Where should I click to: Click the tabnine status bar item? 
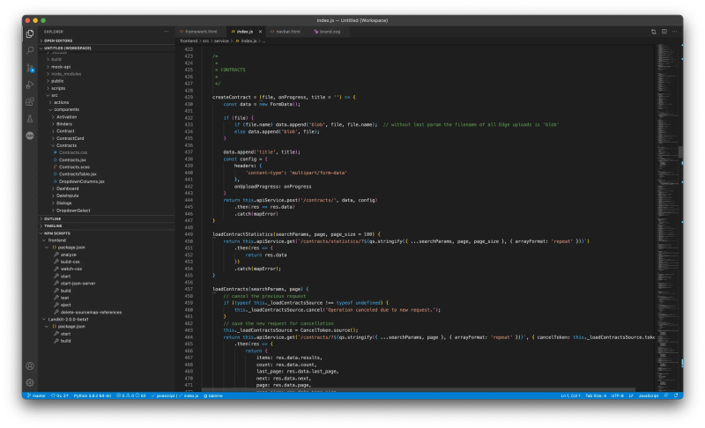pyautogui.click(x=213, y=395)
